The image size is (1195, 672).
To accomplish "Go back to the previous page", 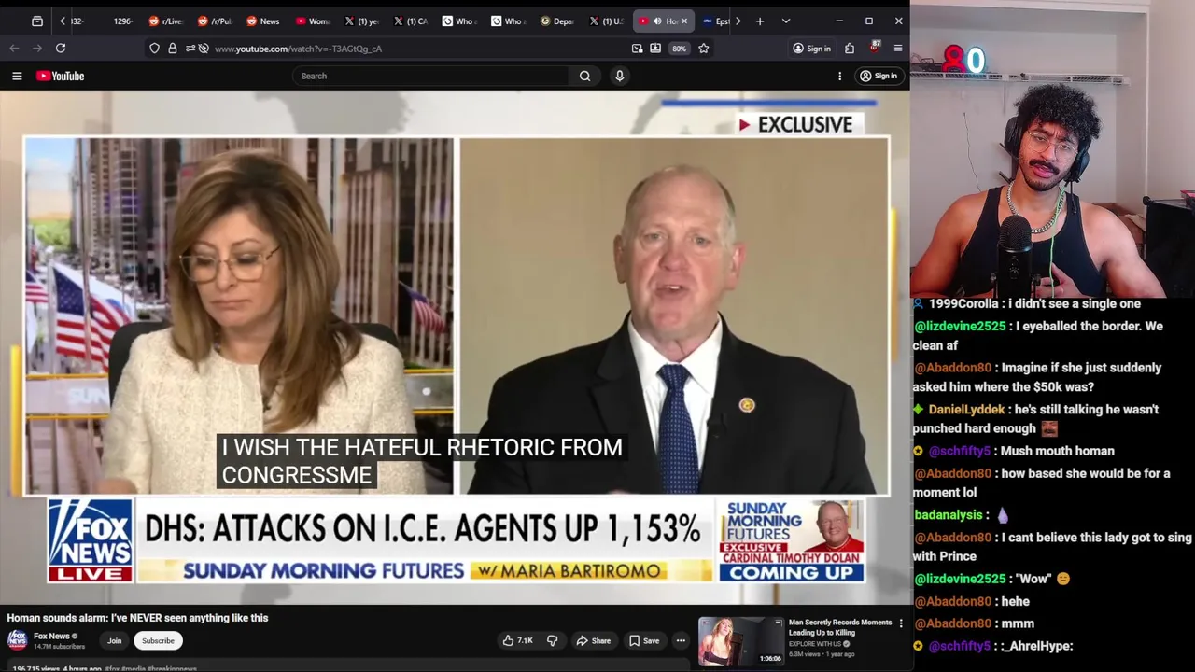I will coord(14,49).
